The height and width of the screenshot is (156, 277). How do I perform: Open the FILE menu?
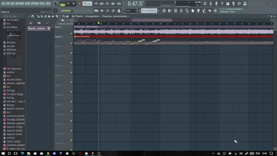point(3,3)
